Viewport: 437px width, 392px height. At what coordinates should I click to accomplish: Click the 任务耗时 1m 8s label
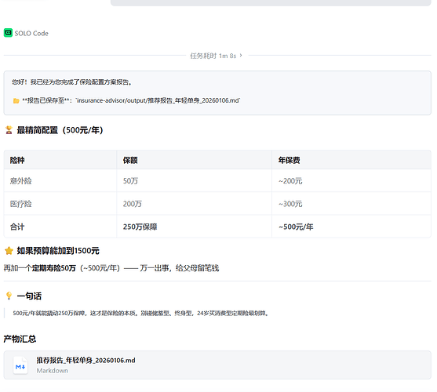click(213, 56)
